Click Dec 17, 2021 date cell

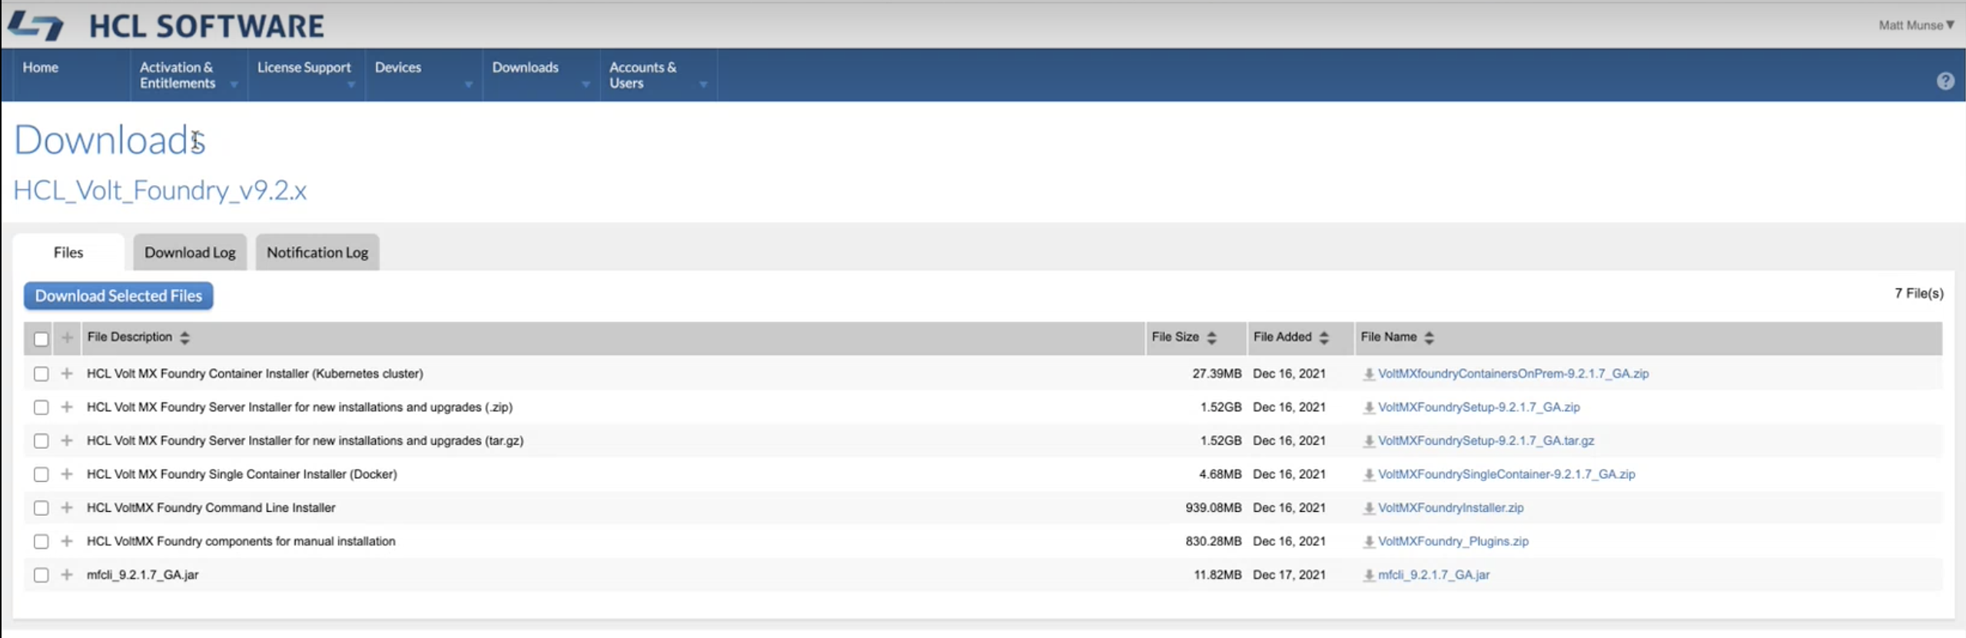click(x=1289, y=575)
